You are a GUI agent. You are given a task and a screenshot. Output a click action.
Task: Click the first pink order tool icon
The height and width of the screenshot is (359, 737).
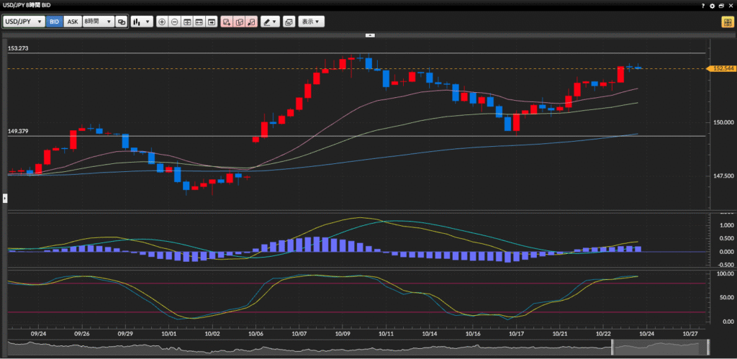point(227,22)
